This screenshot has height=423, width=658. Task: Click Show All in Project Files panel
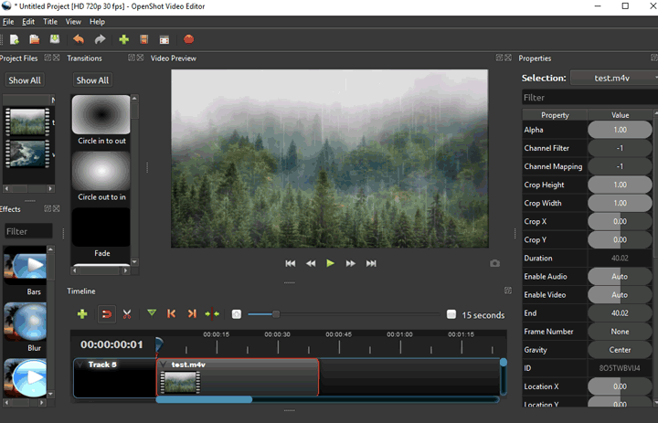[x=23, y=80]
